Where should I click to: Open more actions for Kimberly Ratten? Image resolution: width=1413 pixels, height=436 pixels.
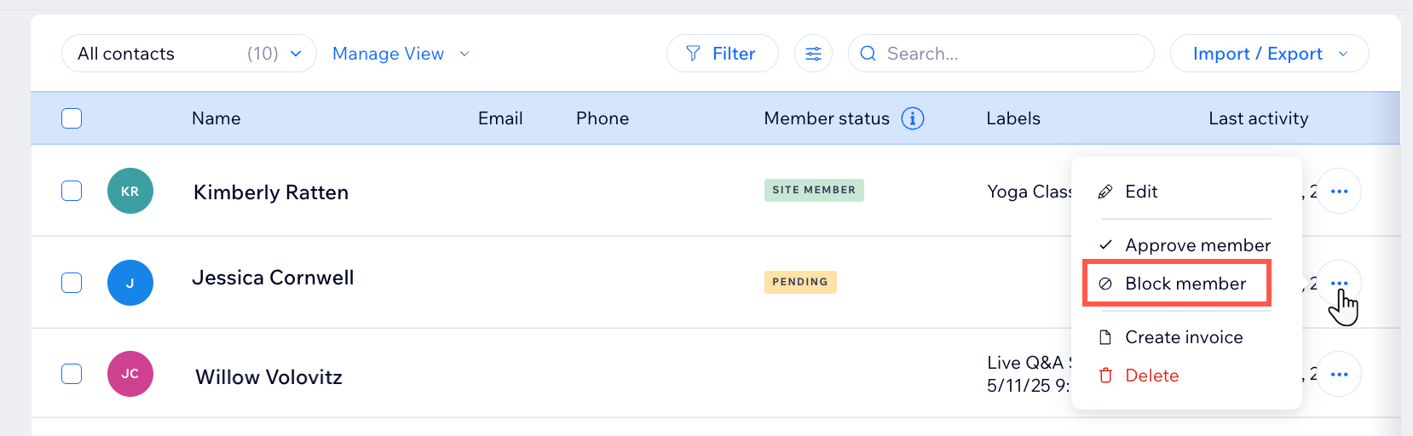point(1339,191)
